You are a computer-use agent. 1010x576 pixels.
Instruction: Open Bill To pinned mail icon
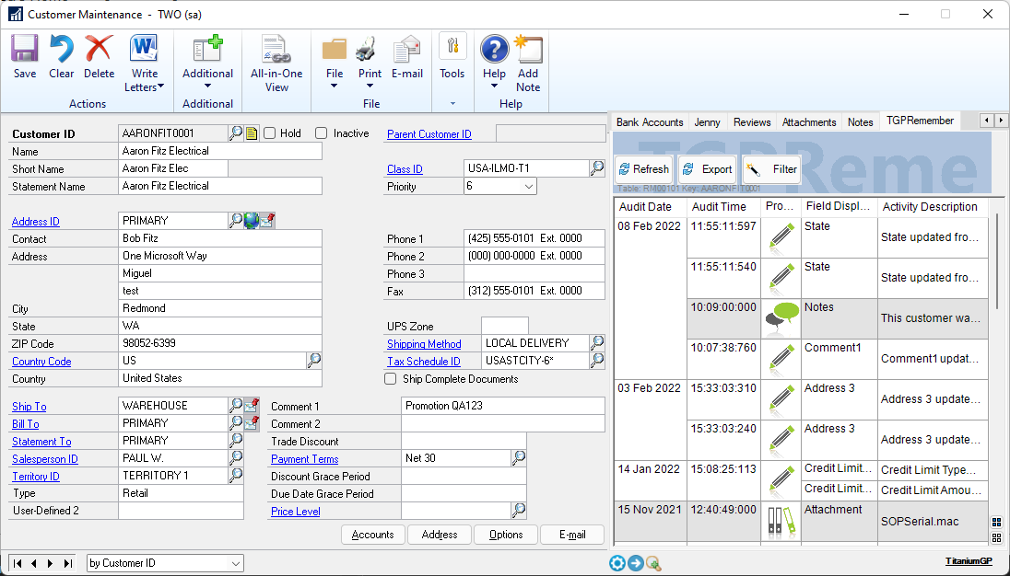coord(252,422)
